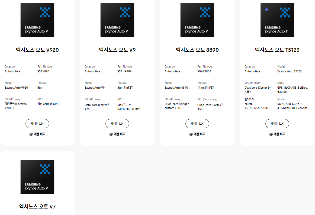315x215 pixels.
Task: Open 자세히 보기 for 엑시노스 오토 T5123
Action: pos(277,124)
